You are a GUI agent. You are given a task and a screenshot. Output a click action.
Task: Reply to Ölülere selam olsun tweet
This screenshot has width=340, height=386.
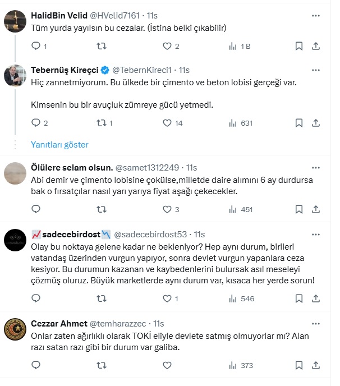coord(36,209)
